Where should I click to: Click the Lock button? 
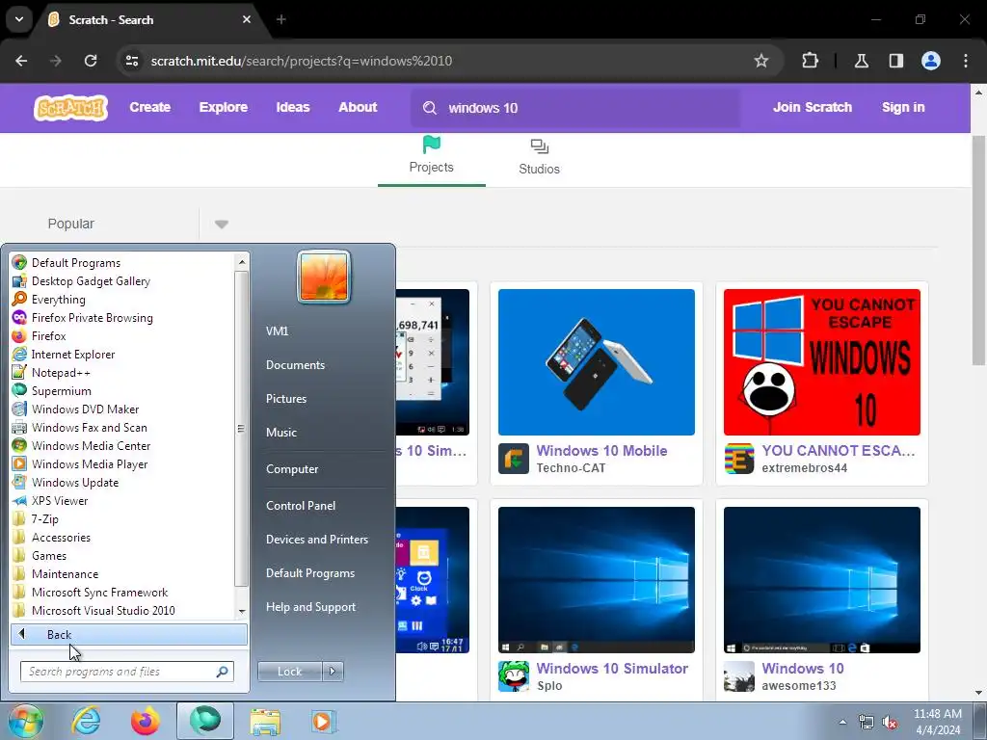click(289, 672)
